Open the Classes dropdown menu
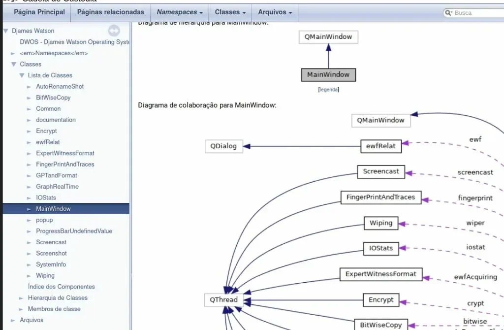The width and height of the screenshot is (504, 330). [230, 12]
